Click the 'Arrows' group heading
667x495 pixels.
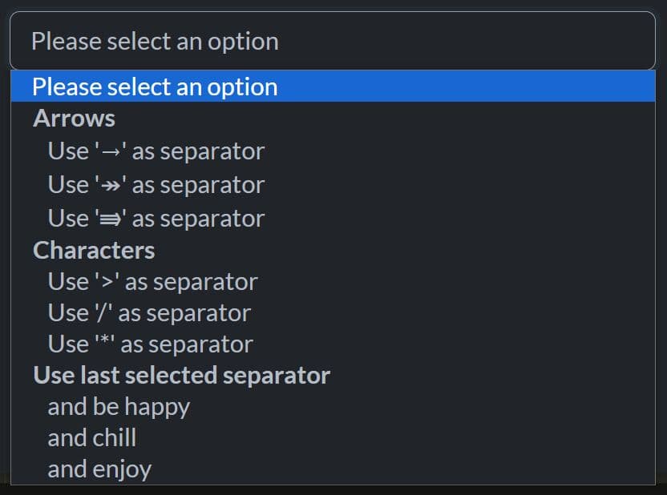coord(74,119)
